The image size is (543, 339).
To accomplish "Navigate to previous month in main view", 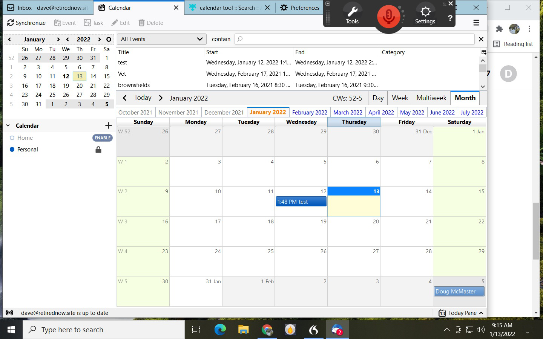I will [125, 98].
